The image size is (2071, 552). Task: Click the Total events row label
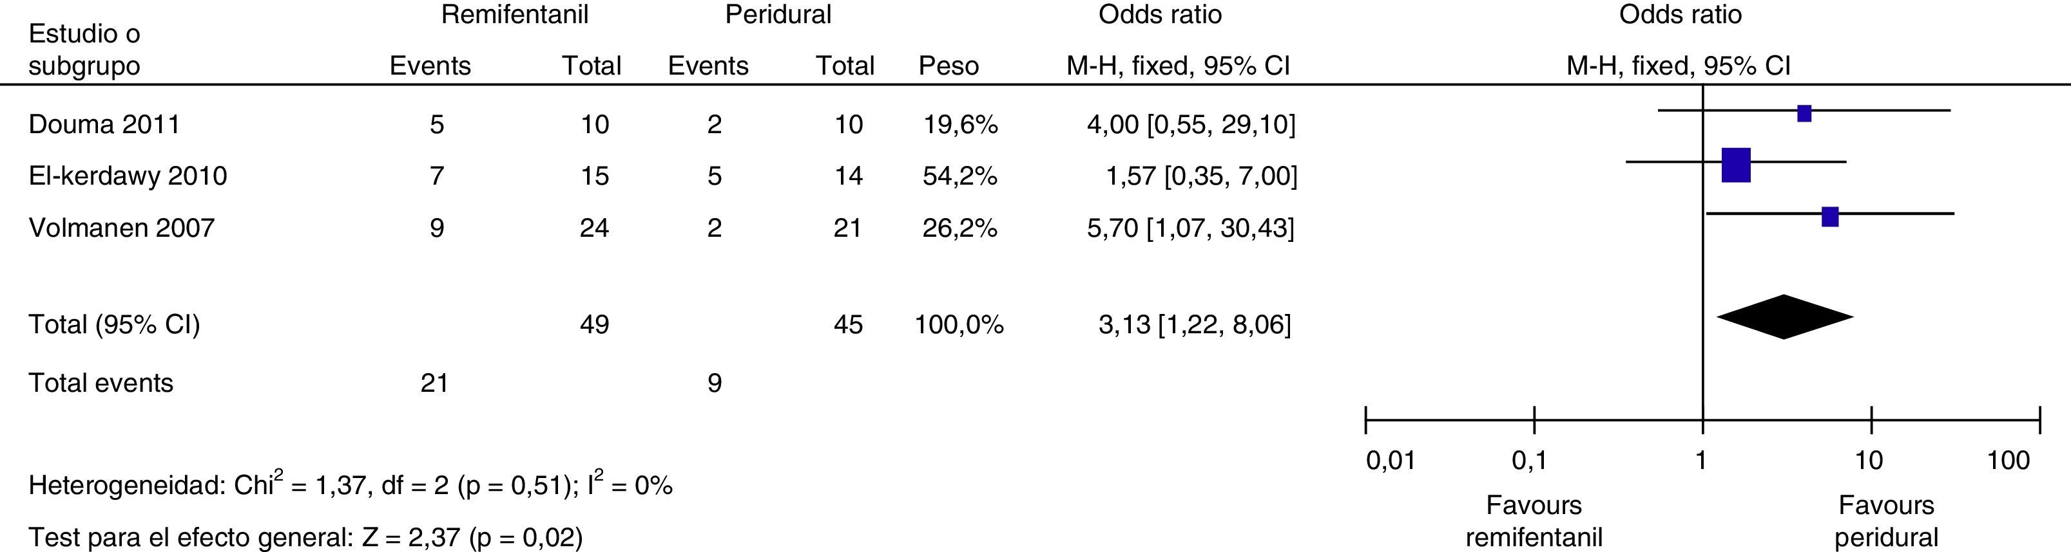pyautogui.click(x=101, y=383)
